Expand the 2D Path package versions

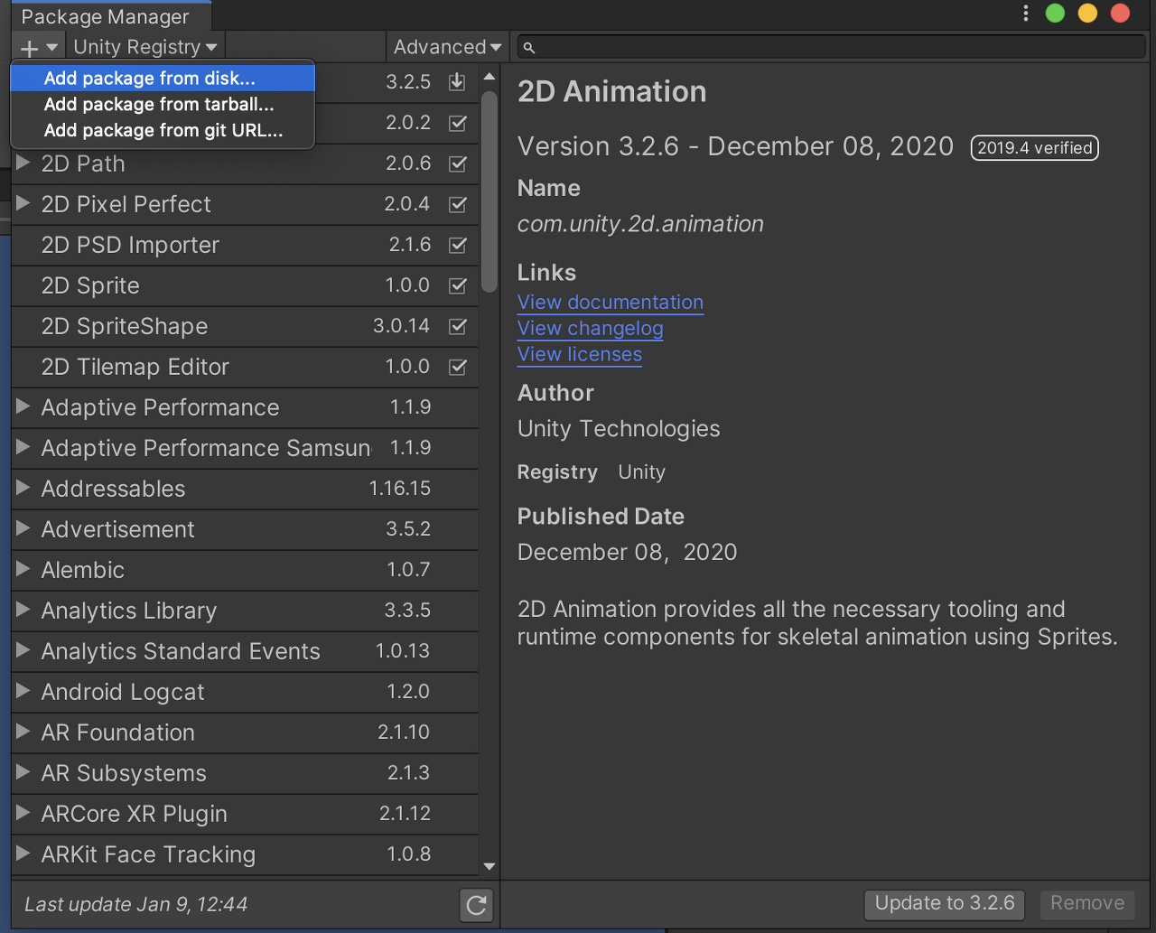click(23, 163)
